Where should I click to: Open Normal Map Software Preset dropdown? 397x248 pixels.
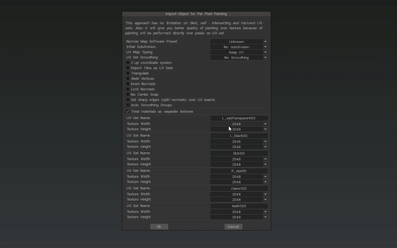pos(239,42)
